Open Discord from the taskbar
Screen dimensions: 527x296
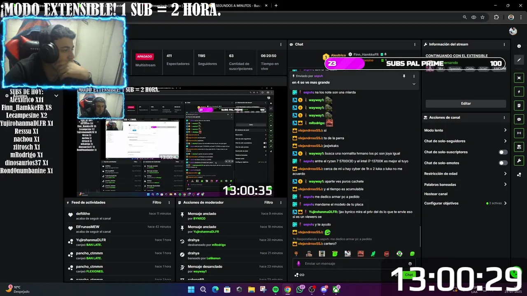tap(324, 290)
